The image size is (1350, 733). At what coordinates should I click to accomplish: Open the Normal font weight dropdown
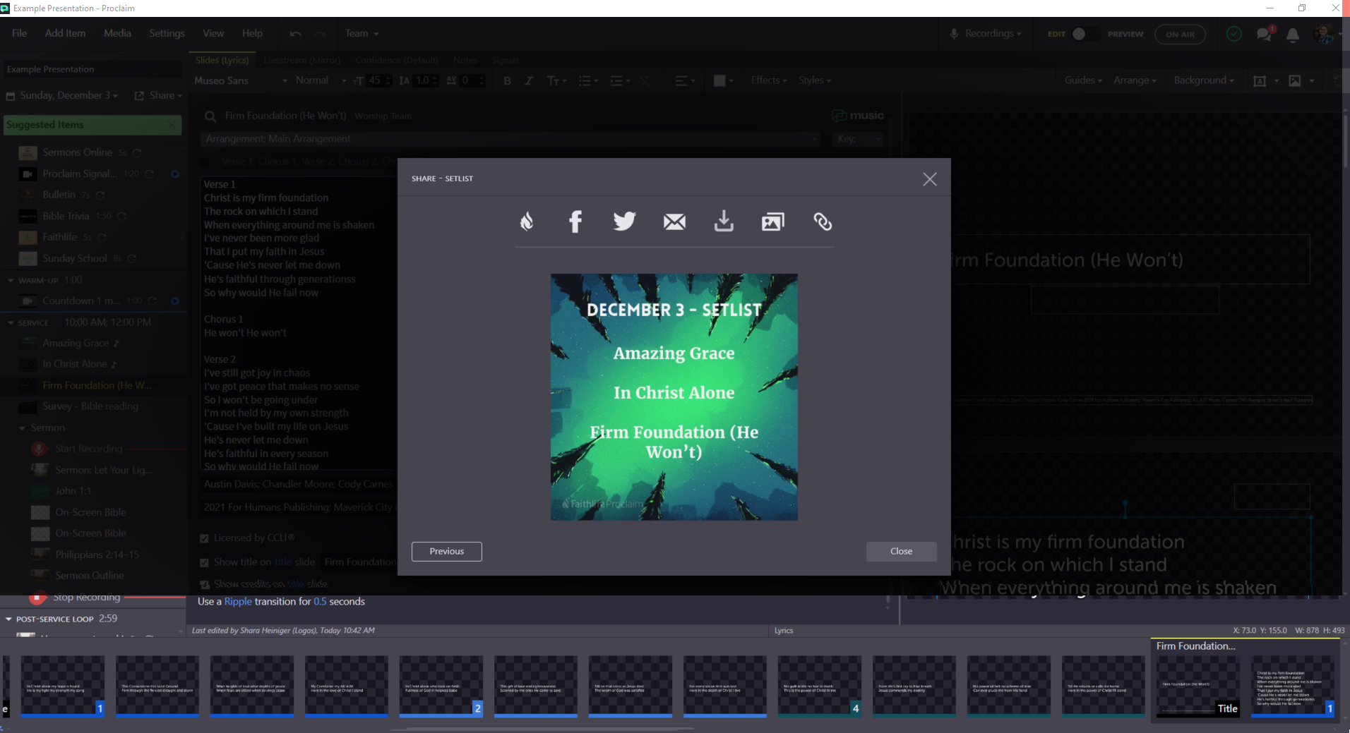pos(320,80)
